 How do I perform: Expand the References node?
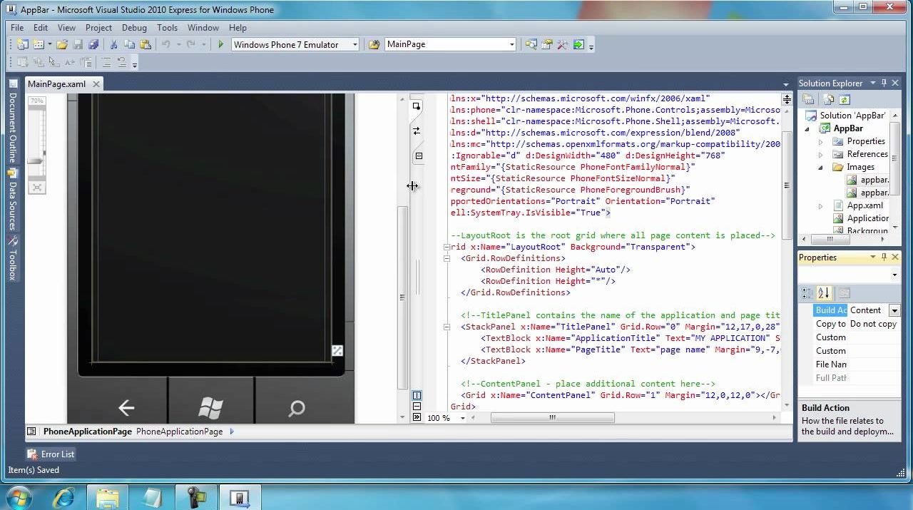821,154
